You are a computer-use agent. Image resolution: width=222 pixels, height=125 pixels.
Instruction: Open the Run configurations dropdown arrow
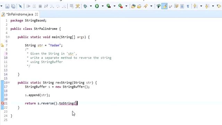click(103, 6)
